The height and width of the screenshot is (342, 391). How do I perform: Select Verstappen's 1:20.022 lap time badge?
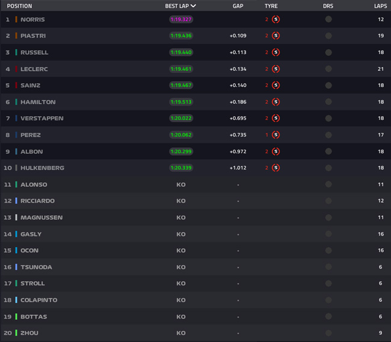click(x=181, y=118)
